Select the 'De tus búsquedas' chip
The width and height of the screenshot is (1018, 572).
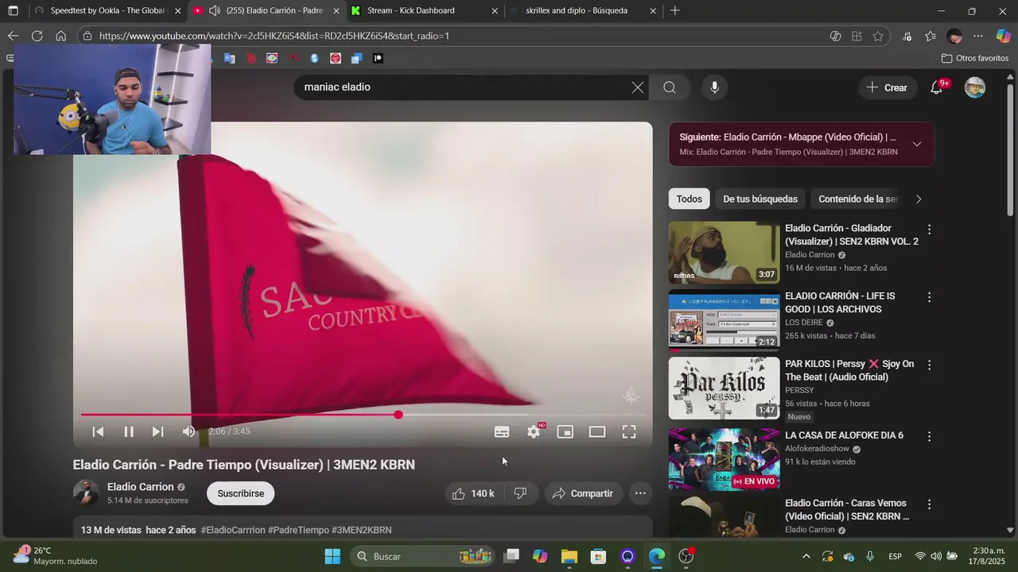point(760,199)
